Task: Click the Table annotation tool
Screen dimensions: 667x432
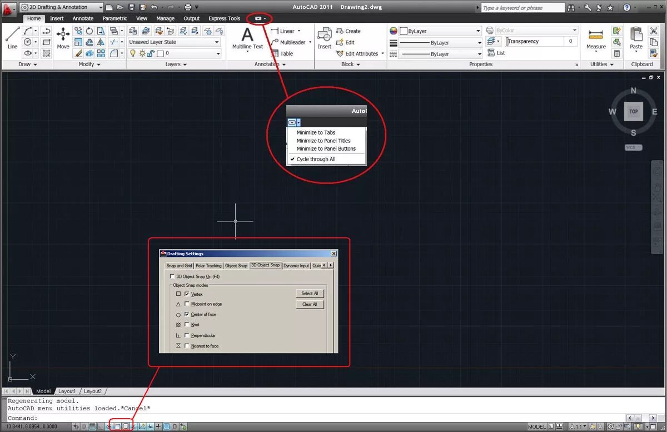Action: point(282,53)
